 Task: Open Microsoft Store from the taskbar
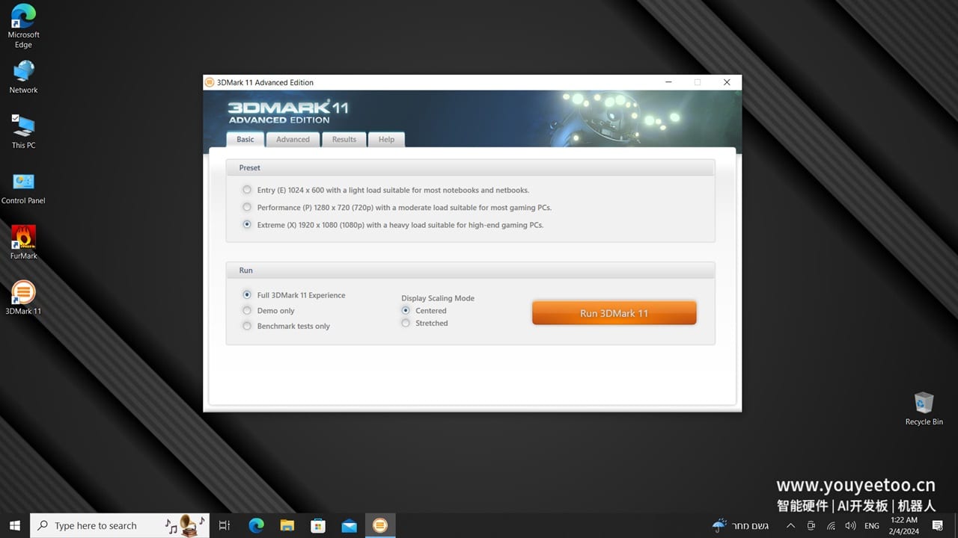click(x=318, y=525)
